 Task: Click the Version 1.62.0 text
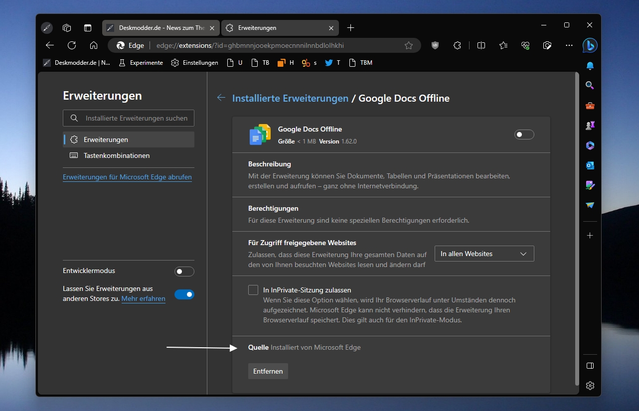pyautogui.click(x=337, y=141)
